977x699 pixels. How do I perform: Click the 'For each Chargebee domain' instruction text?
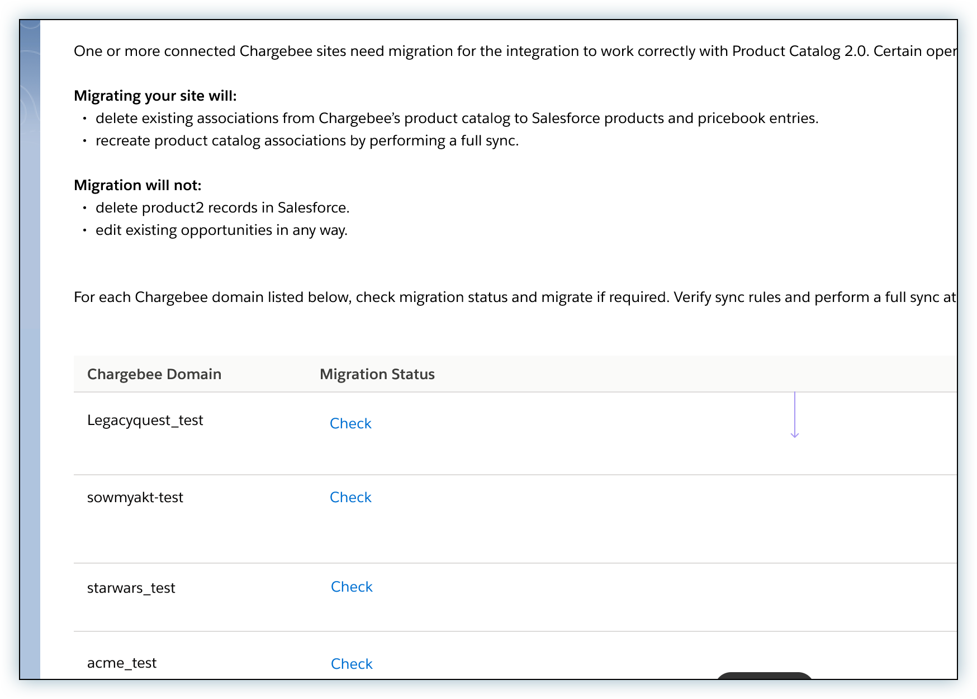click(x=514, y=297)
